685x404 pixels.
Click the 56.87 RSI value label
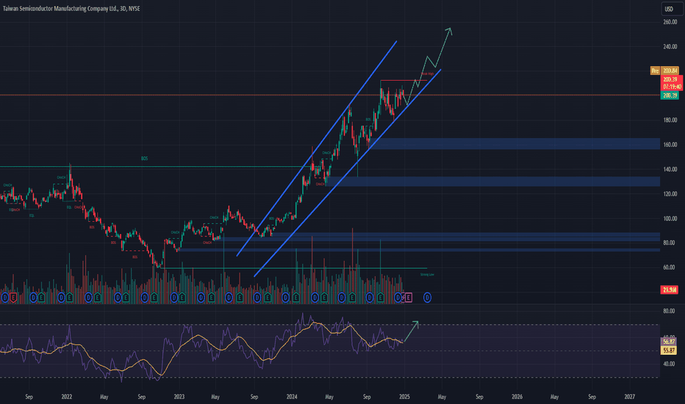(x=669, y=342)
